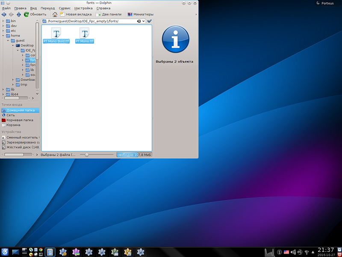Open the Настройка menu
The image size is (342, 257).
point(83,8)
